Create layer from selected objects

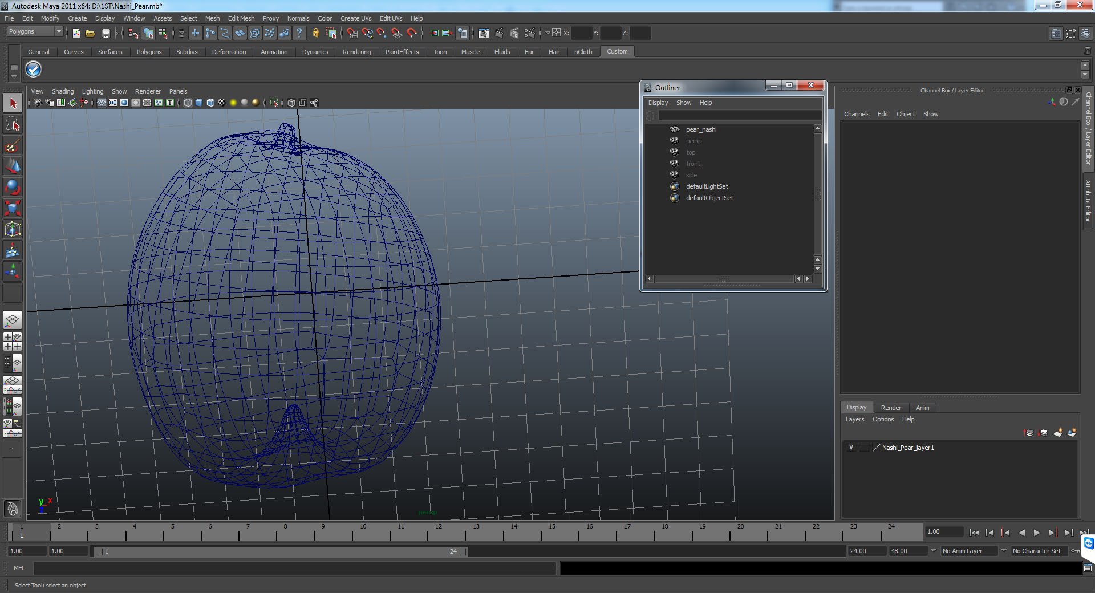pyautogui.click(x=1072, y=433)
